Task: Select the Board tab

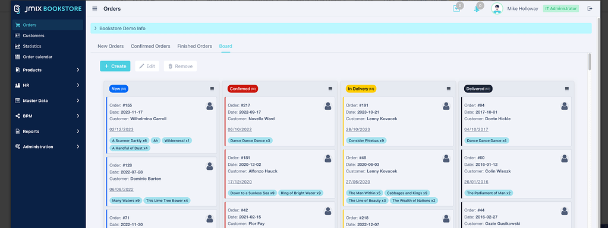Action: coord(226,46)
